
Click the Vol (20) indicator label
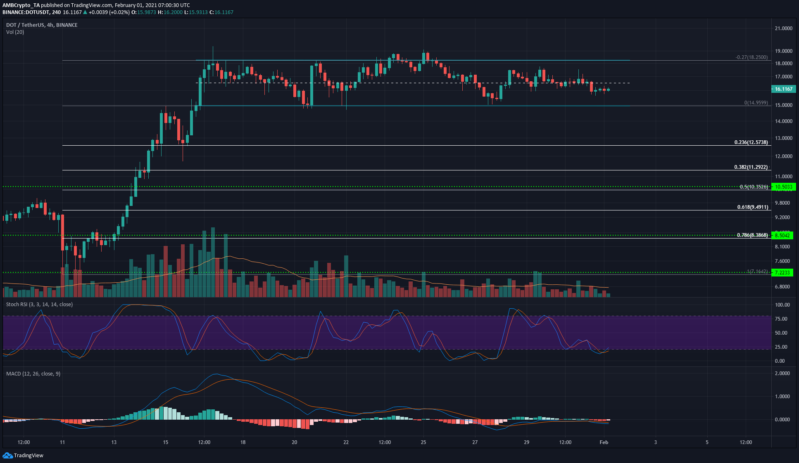click(x=15, y=32)
